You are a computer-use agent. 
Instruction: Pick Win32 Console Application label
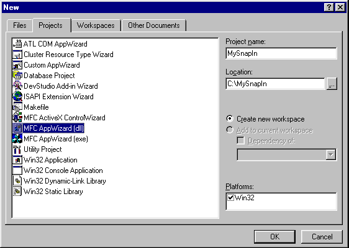[x=63, y=170]
